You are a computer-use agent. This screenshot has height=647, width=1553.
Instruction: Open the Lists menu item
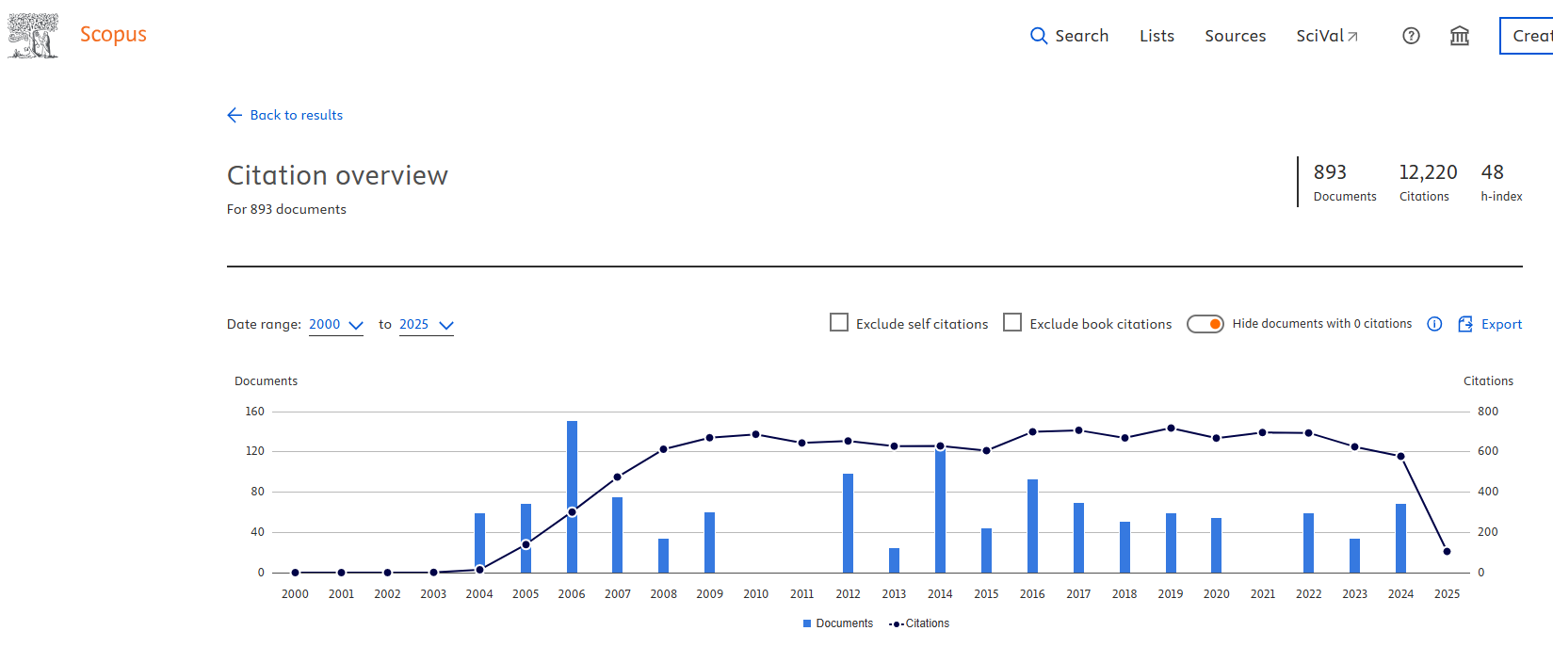(1157, 36)
